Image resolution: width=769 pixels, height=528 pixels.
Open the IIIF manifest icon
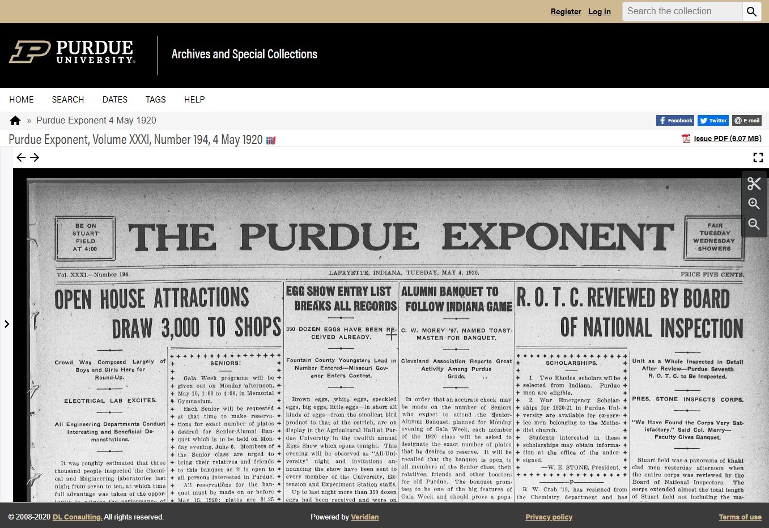(271, 140)
